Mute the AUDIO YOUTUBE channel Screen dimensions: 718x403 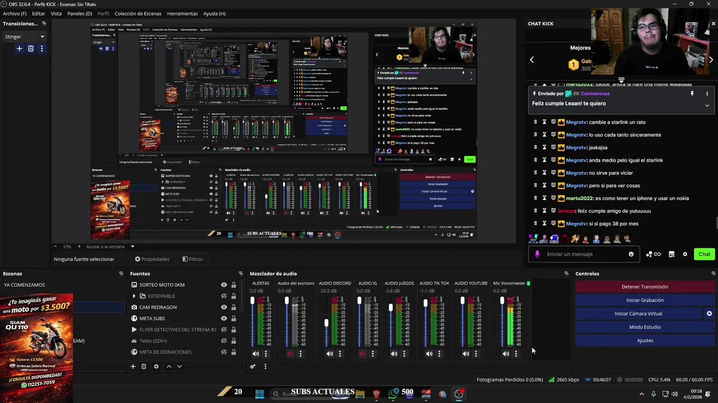466,354
